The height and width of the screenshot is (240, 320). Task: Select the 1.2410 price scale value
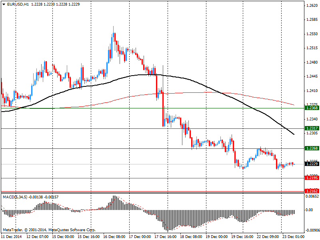pyautogui.click(x=312, y=91)
